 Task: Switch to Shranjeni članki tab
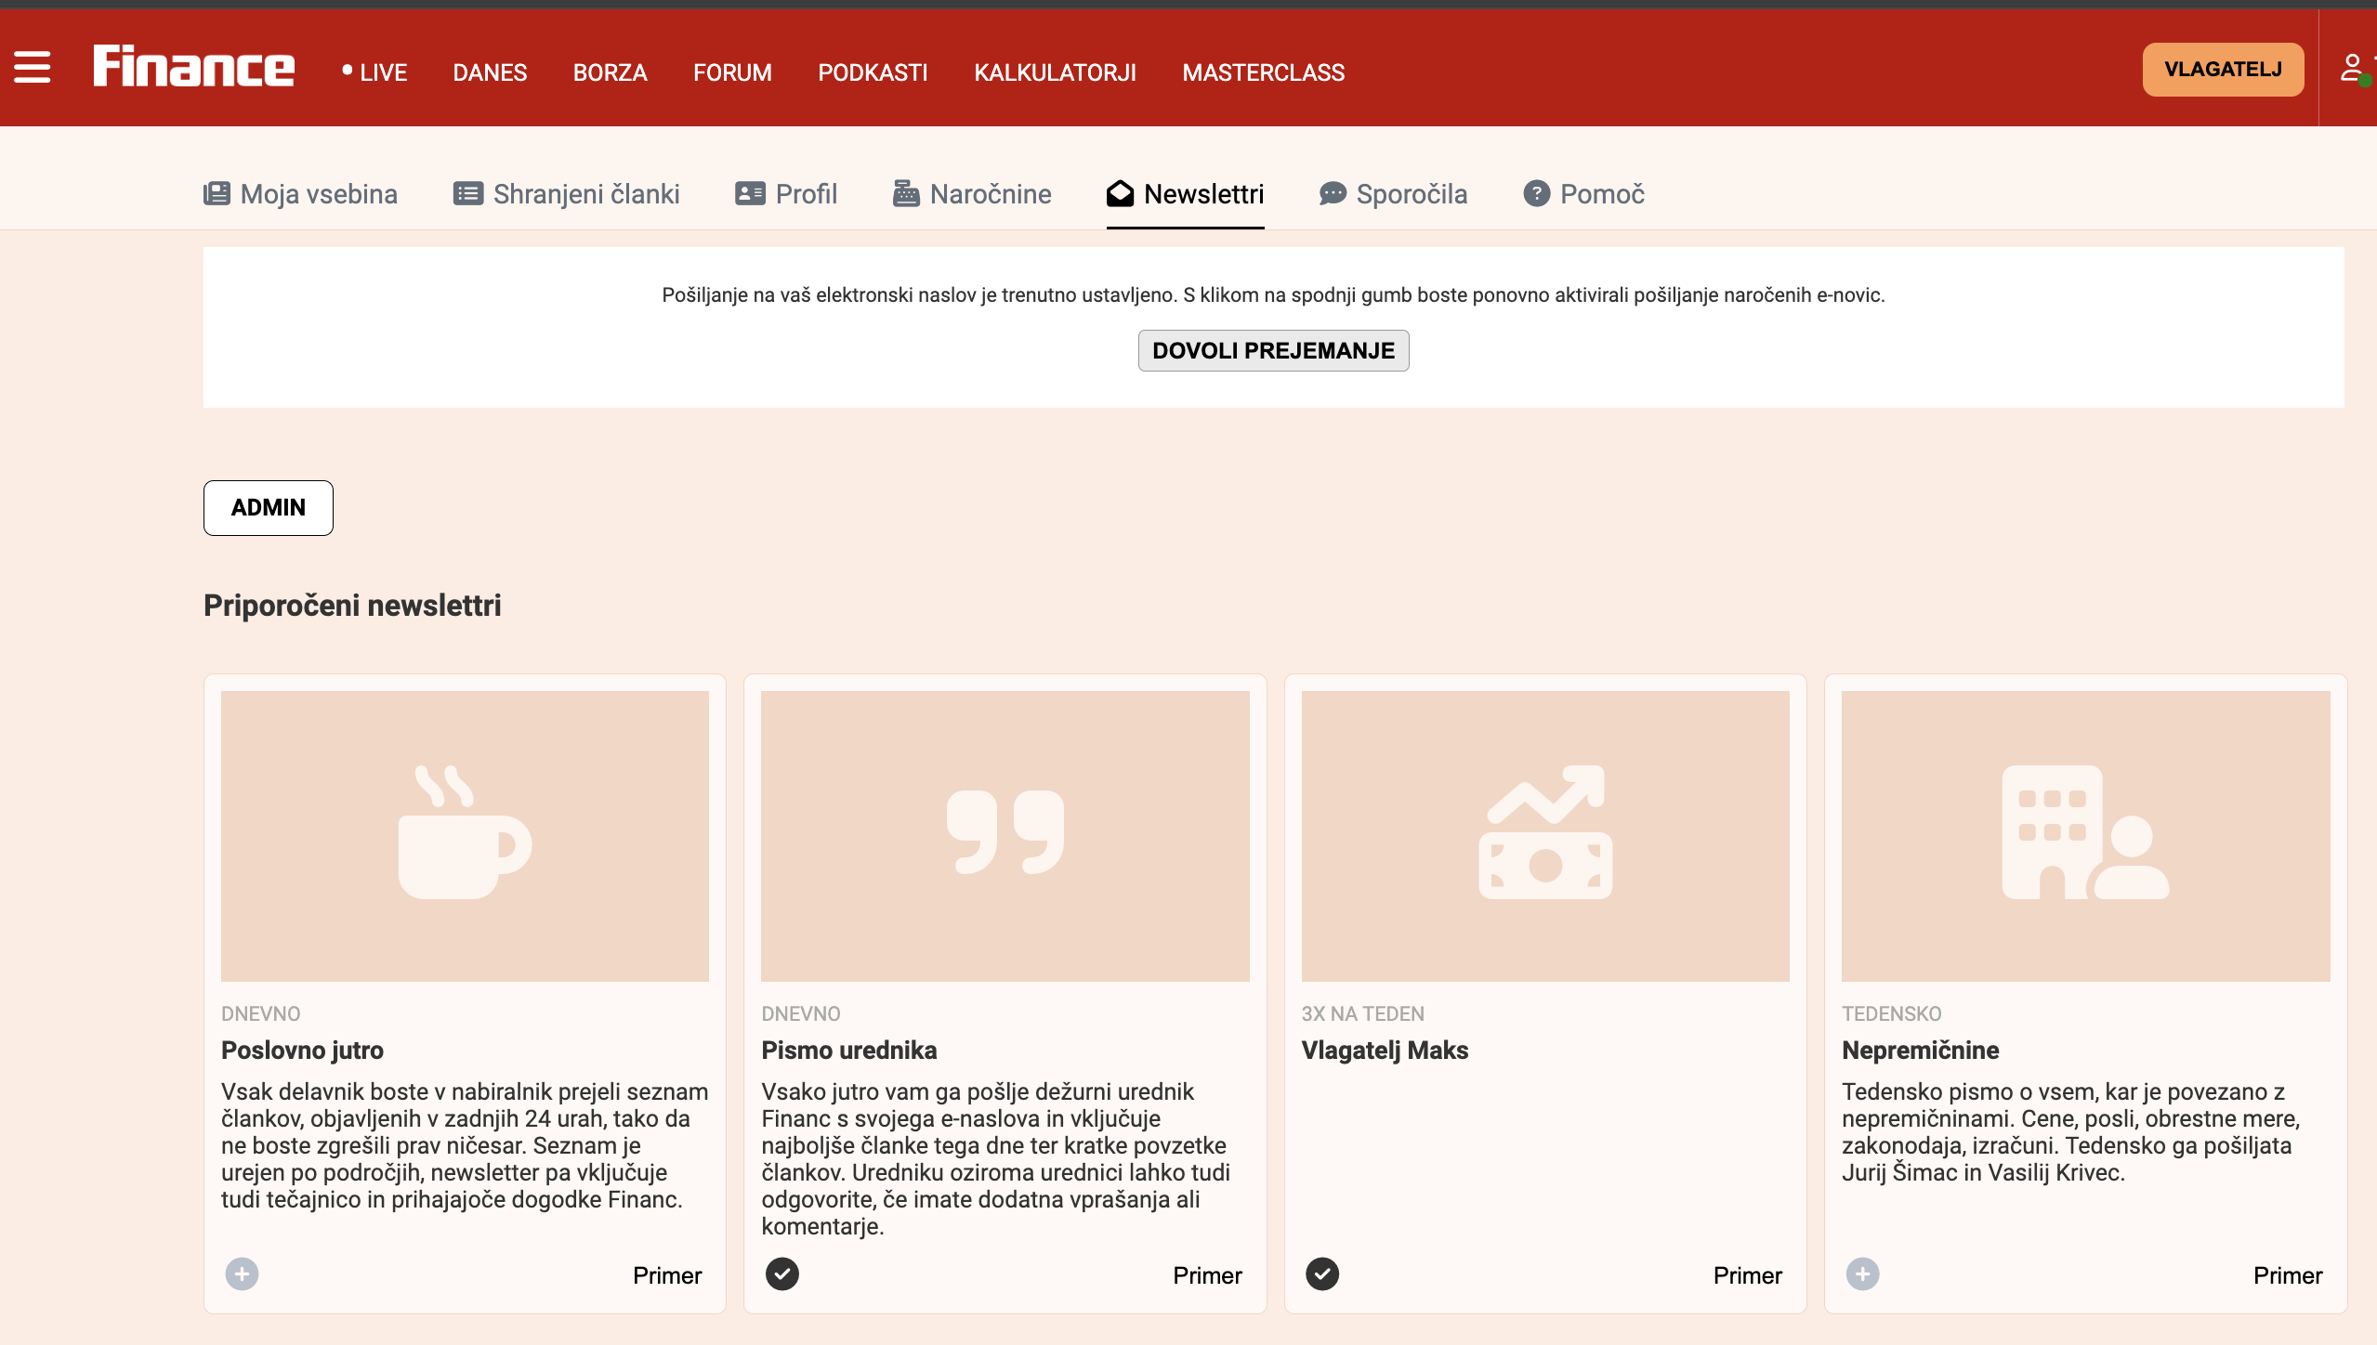pyautogui.click(x=567, y=193)
